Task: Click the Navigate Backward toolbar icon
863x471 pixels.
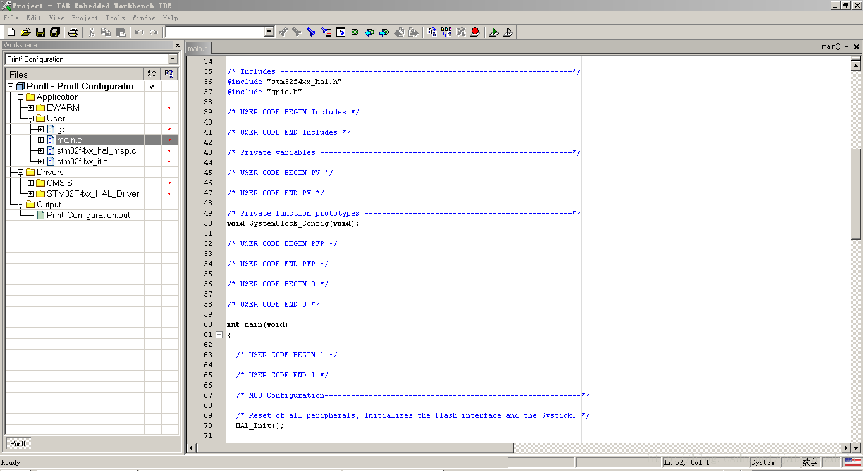Action: pos(399,32)
